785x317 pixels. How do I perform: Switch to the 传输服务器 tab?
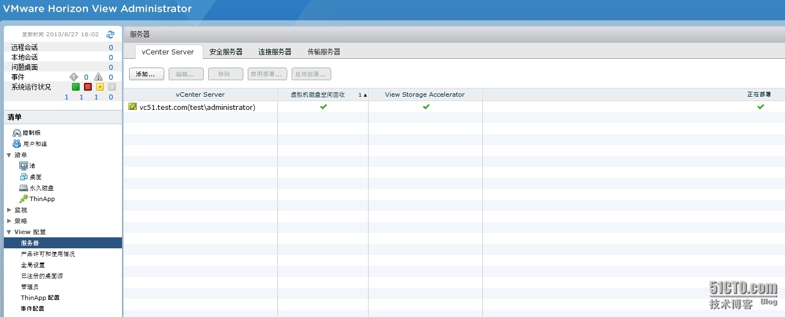[x=324, y=52]
